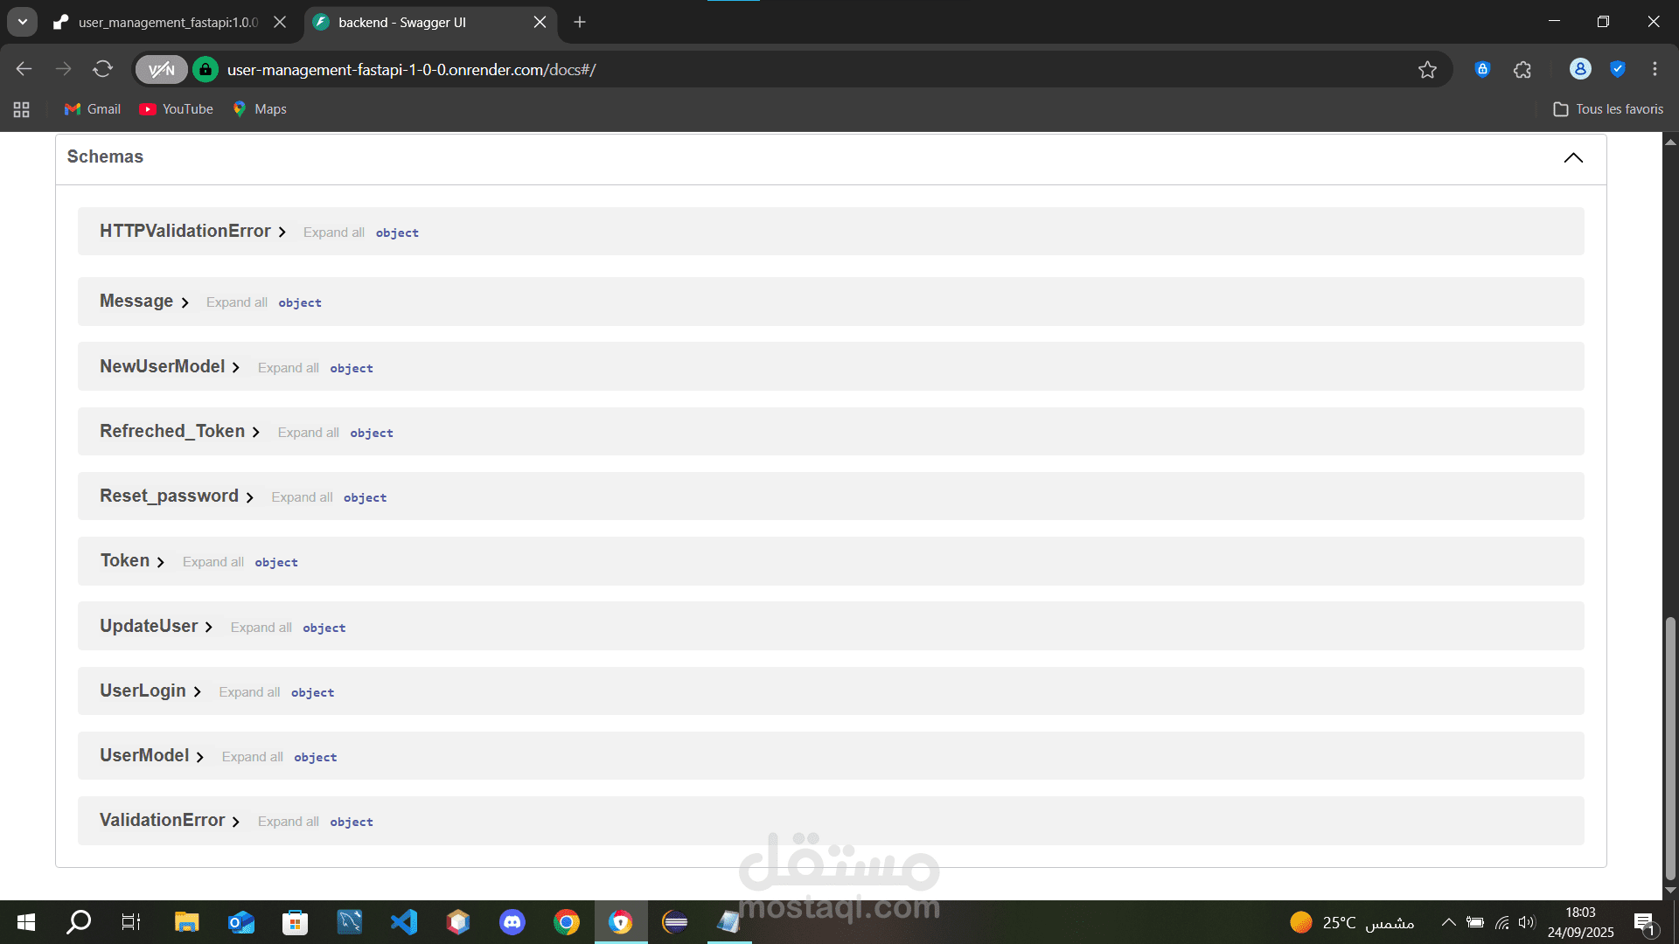Viewport: 1679px width, 944px height.
Task: Expand the Token schema chevron
Action: tap(161, 562)
